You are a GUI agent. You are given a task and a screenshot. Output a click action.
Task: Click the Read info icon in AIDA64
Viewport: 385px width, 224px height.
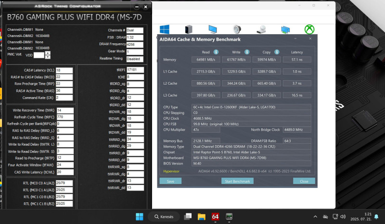(216, 52)
